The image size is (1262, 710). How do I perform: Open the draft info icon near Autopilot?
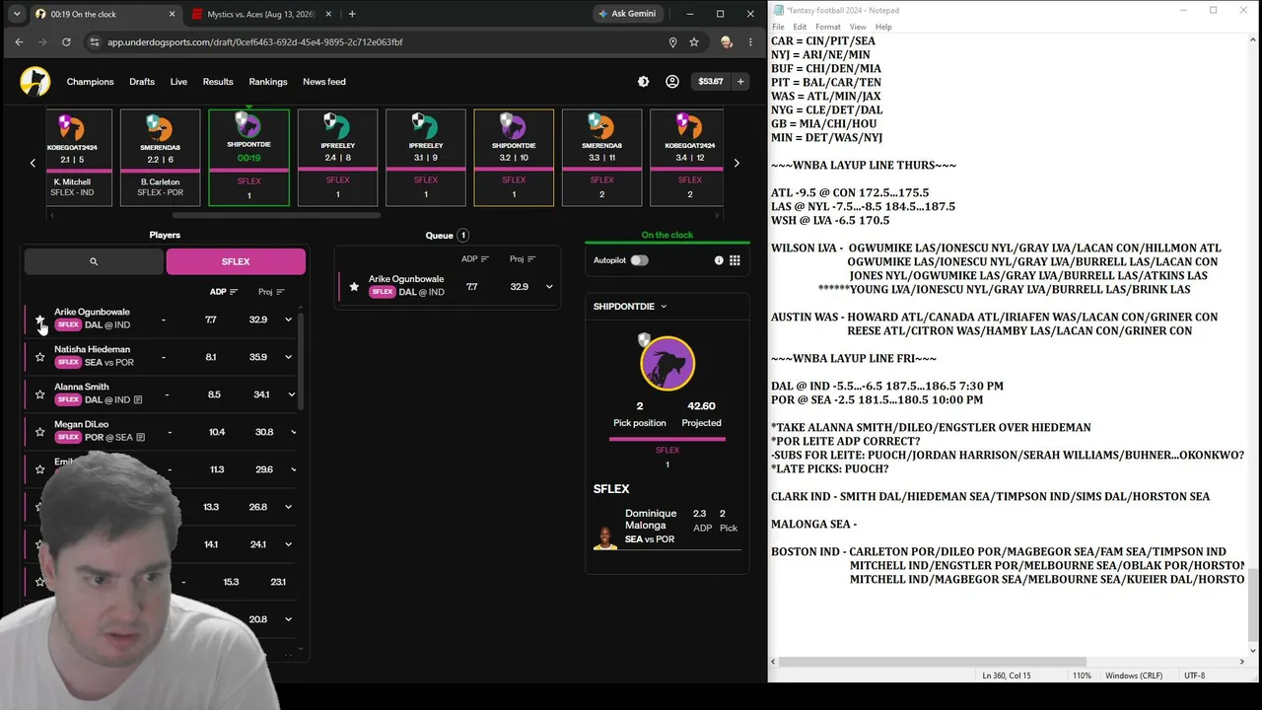coord(719,260)
